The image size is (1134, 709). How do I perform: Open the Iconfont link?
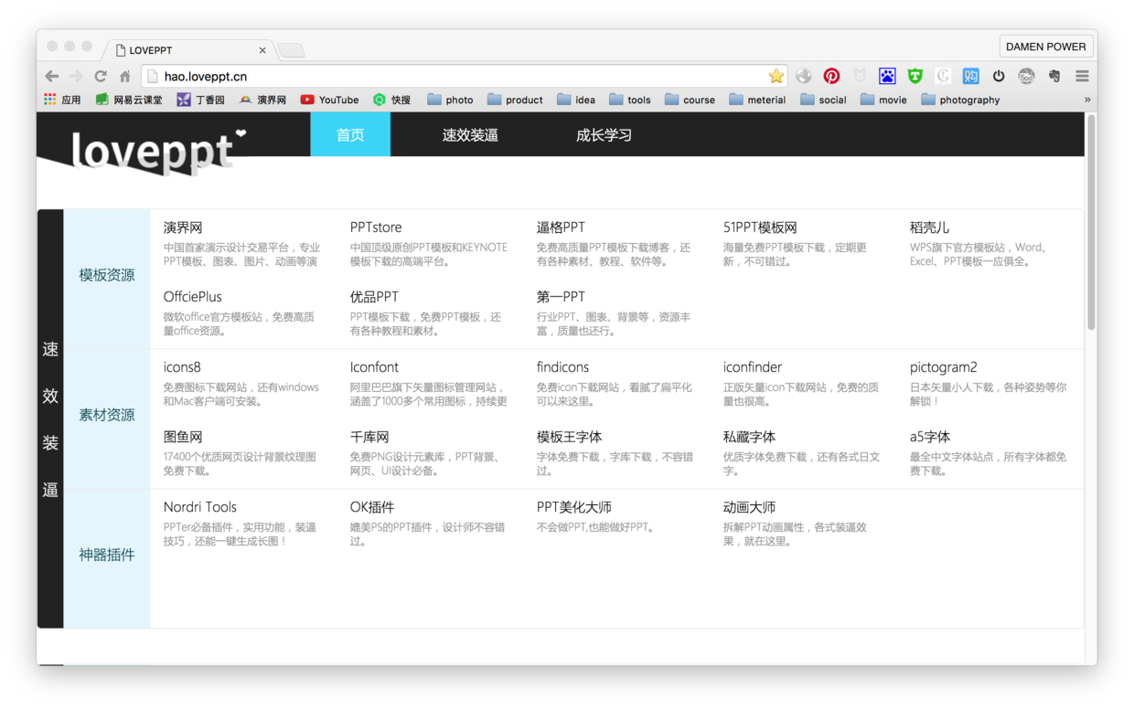tap(374, 367)
